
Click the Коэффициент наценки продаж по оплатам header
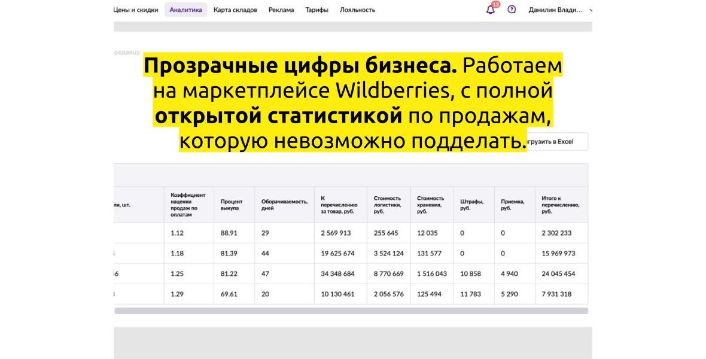[188, 205]
